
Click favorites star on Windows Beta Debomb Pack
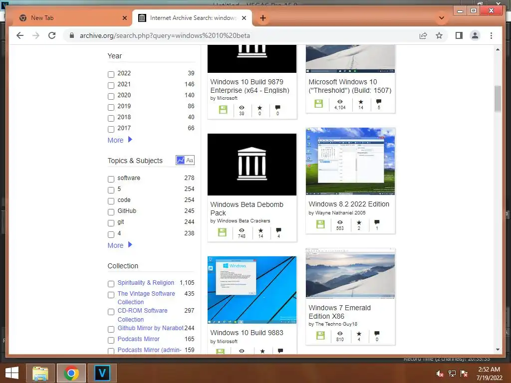[x=260, y=230]
